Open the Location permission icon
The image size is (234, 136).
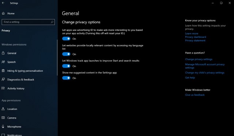[3, 109]
